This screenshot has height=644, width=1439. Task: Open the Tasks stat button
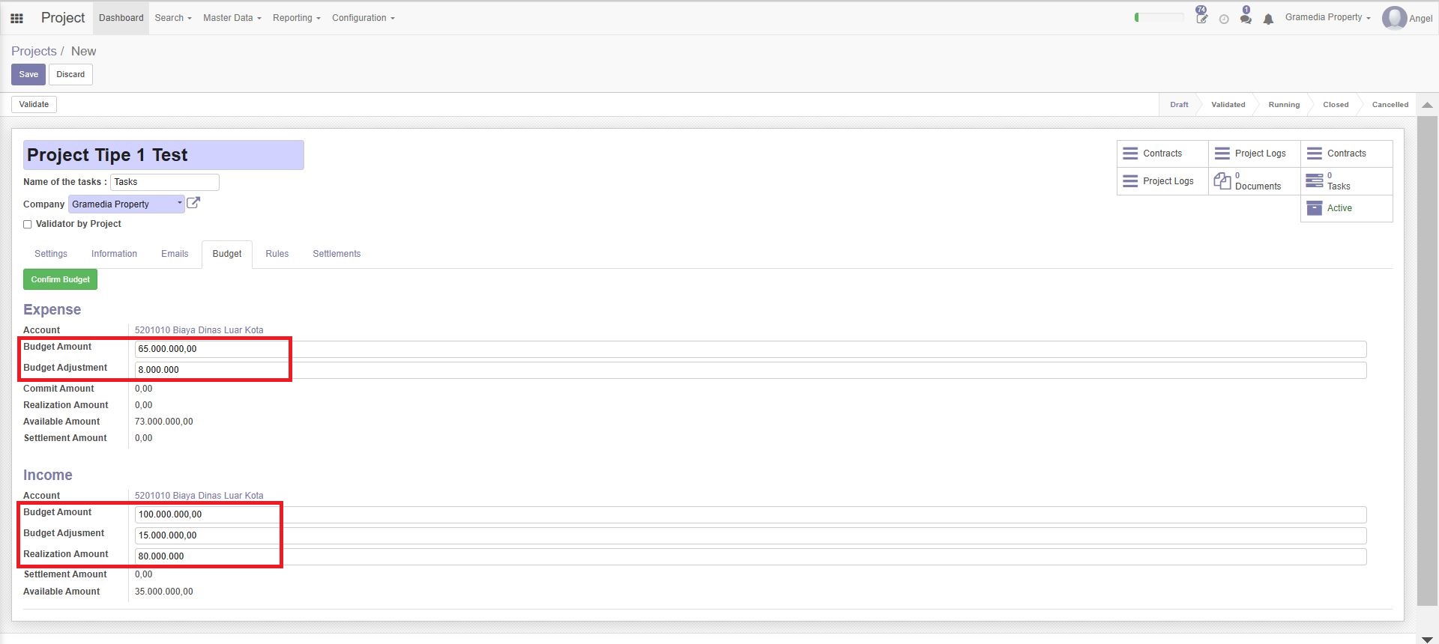1346,181
